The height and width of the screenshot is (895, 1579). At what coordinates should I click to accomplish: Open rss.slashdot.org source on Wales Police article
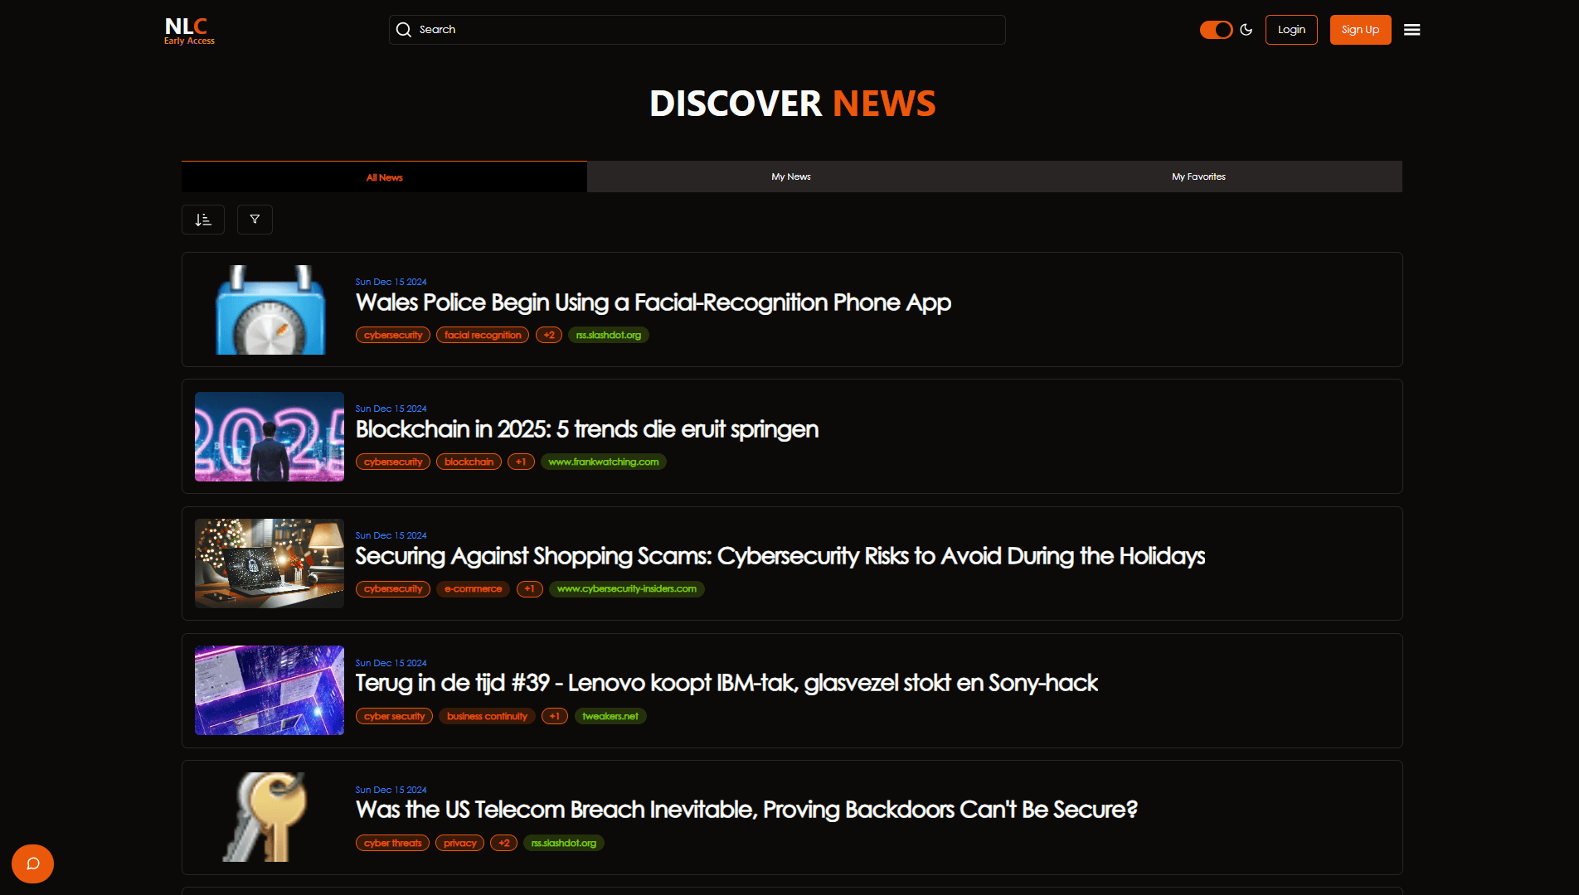[608, 335]
